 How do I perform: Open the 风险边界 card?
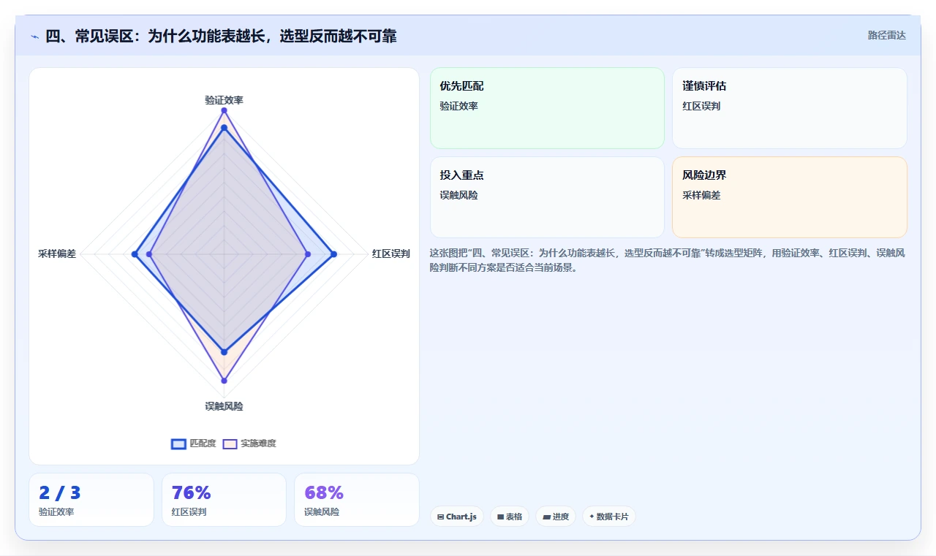(790, 197)
